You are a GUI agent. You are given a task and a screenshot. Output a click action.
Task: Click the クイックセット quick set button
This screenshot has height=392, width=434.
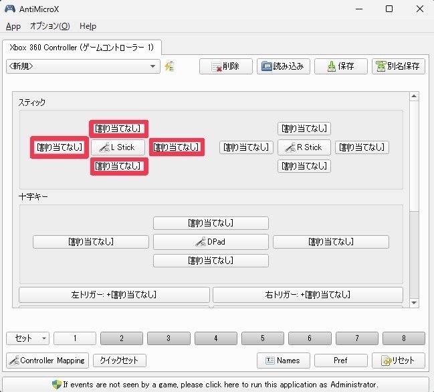(120, 361)
